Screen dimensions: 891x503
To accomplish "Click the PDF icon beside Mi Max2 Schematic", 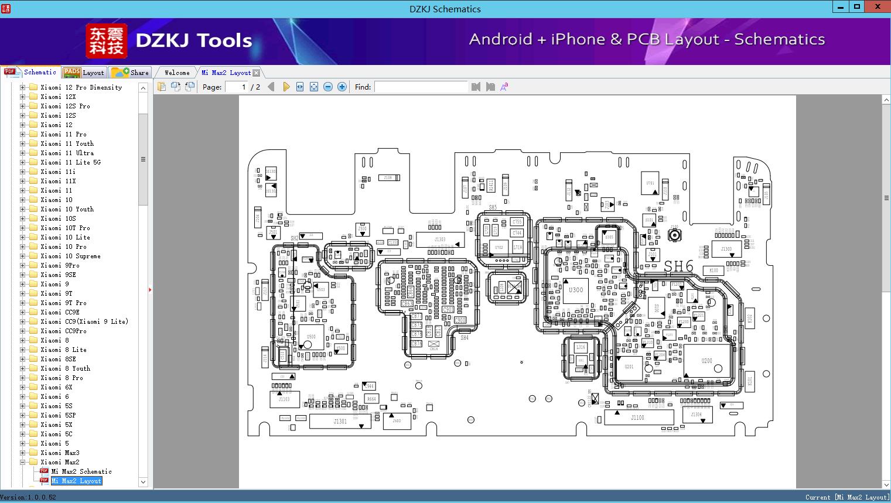I will (x=44, y=471).
